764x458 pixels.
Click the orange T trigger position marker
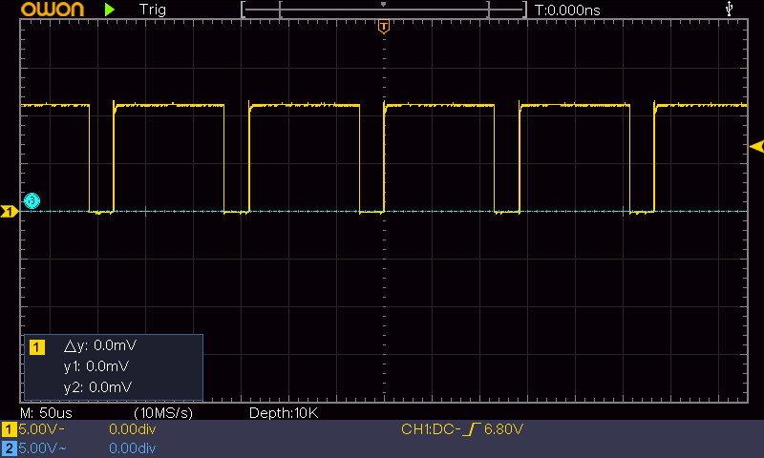(x=384, y=27)
